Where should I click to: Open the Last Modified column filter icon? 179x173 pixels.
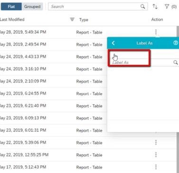point(72,19)
